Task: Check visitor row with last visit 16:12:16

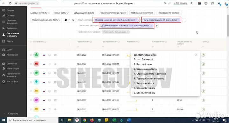Action: click(31, 73)
